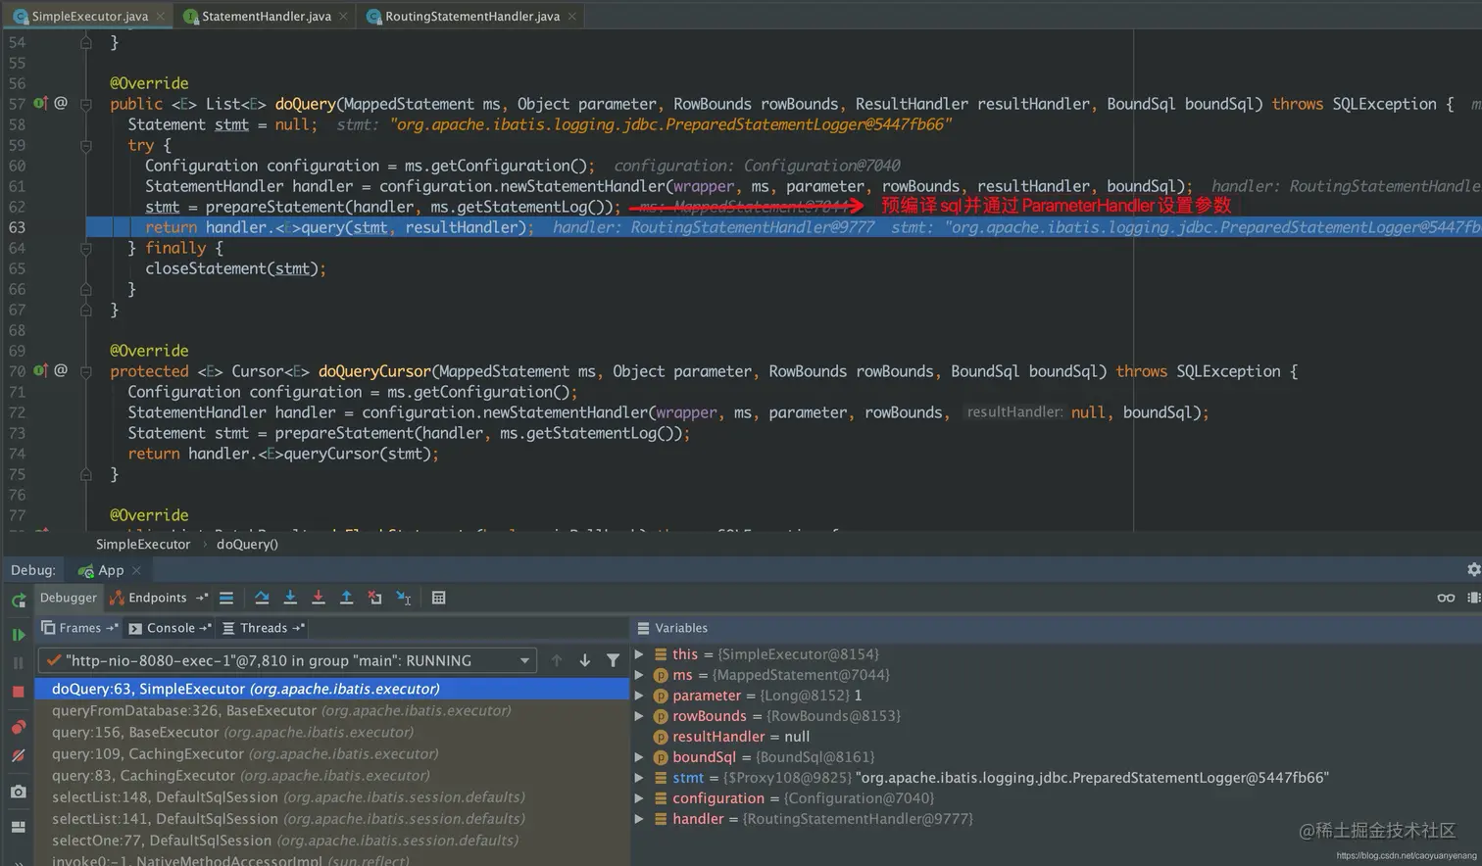Screen dimensions: 1482x866
Task: Open the Debugger tab
Action: (x=69, y=598)
